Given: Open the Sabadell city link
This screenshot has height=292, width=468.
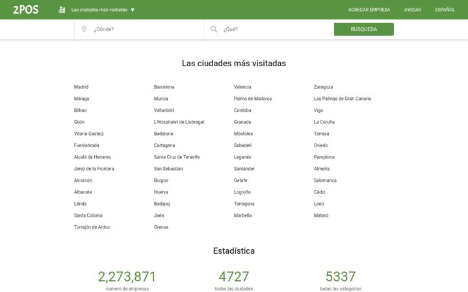Looking at the screenshot, I should tap(242, 145).
